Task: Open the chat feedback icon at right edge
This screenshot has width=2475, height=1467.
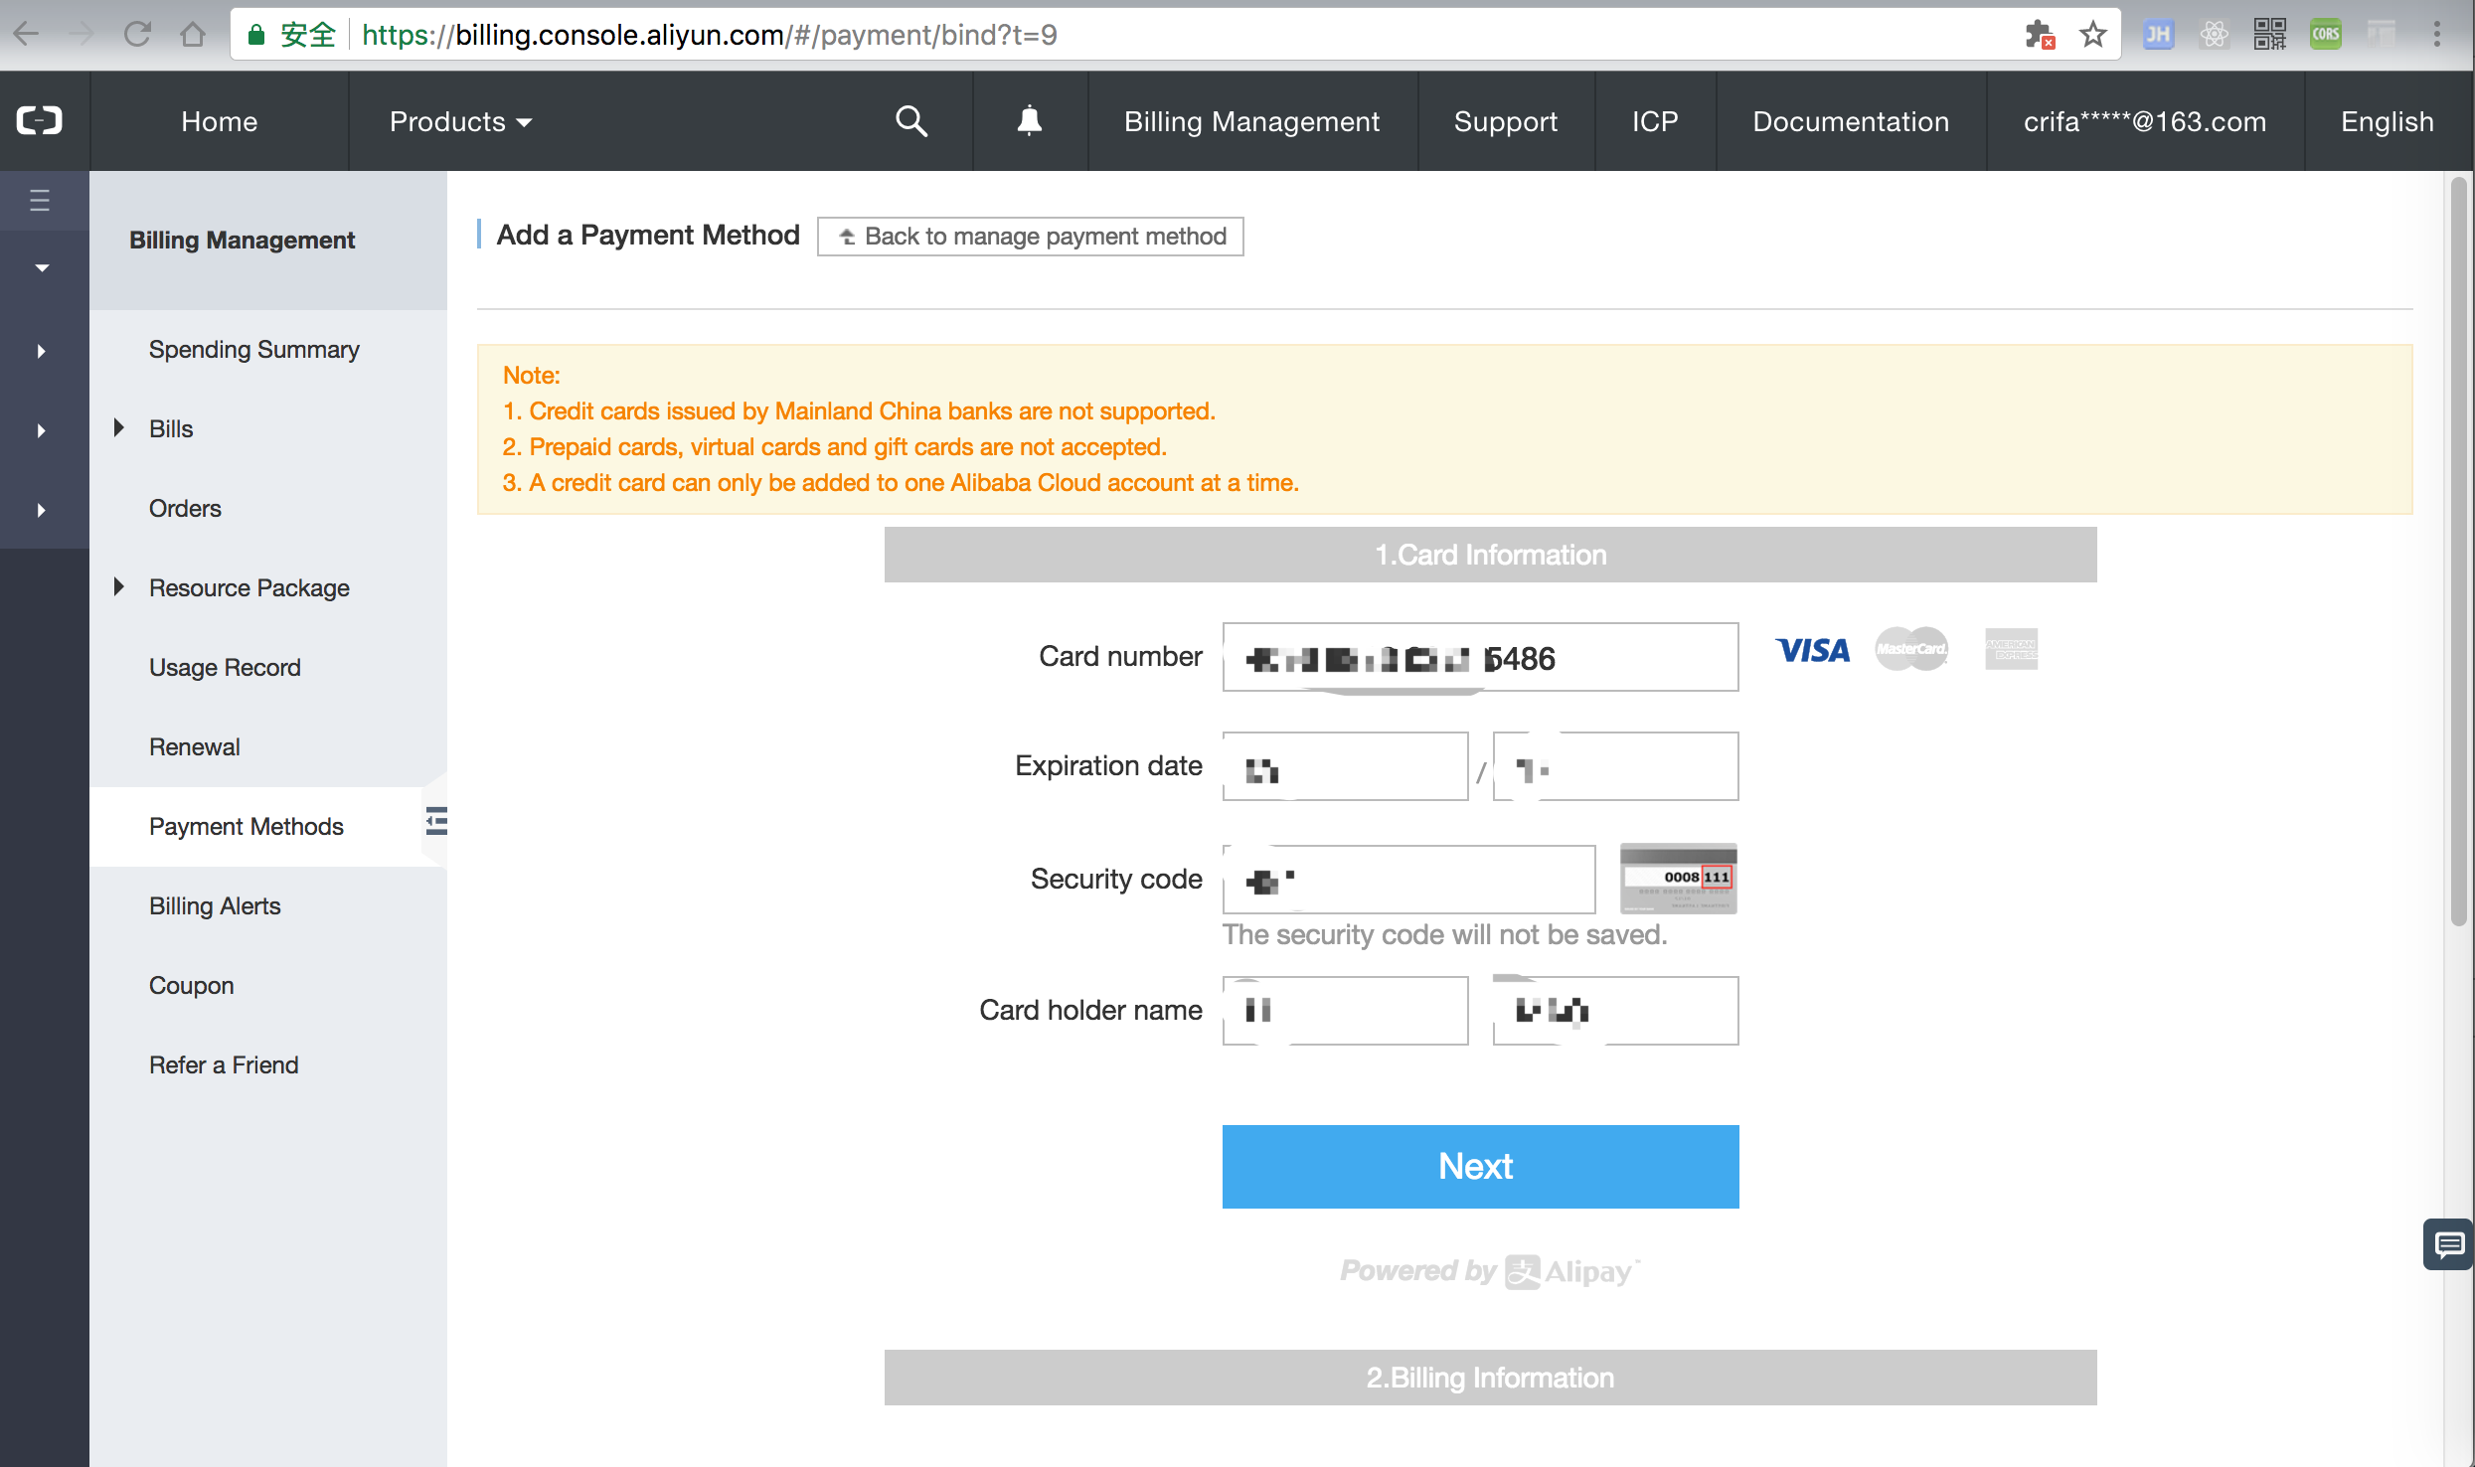Action: [x=2448, y=1244]
